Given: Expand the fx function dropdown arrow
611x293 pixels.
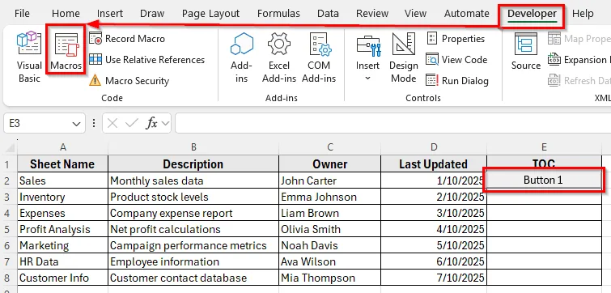Looking at the screenshot, I should click(165, 124).
